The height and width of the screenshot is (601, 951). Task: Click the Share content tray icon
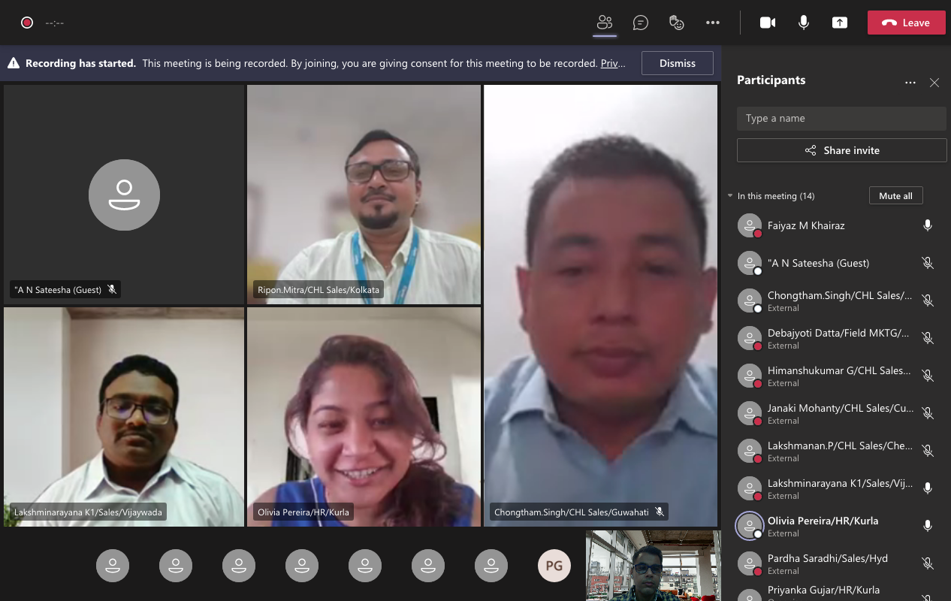(840, 23)
